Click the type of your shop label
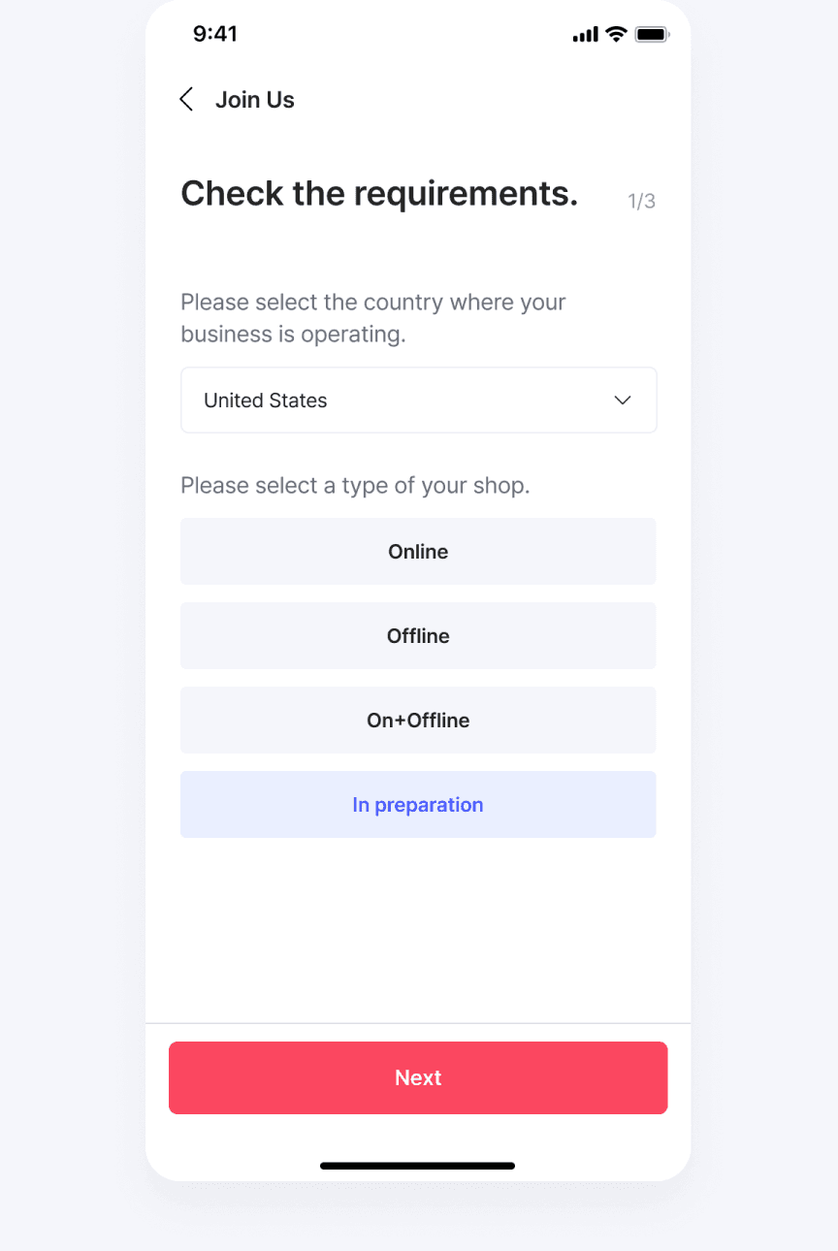Image resolution: width=838 pixels, height=1251 pixels. click(x=355, y=485)
